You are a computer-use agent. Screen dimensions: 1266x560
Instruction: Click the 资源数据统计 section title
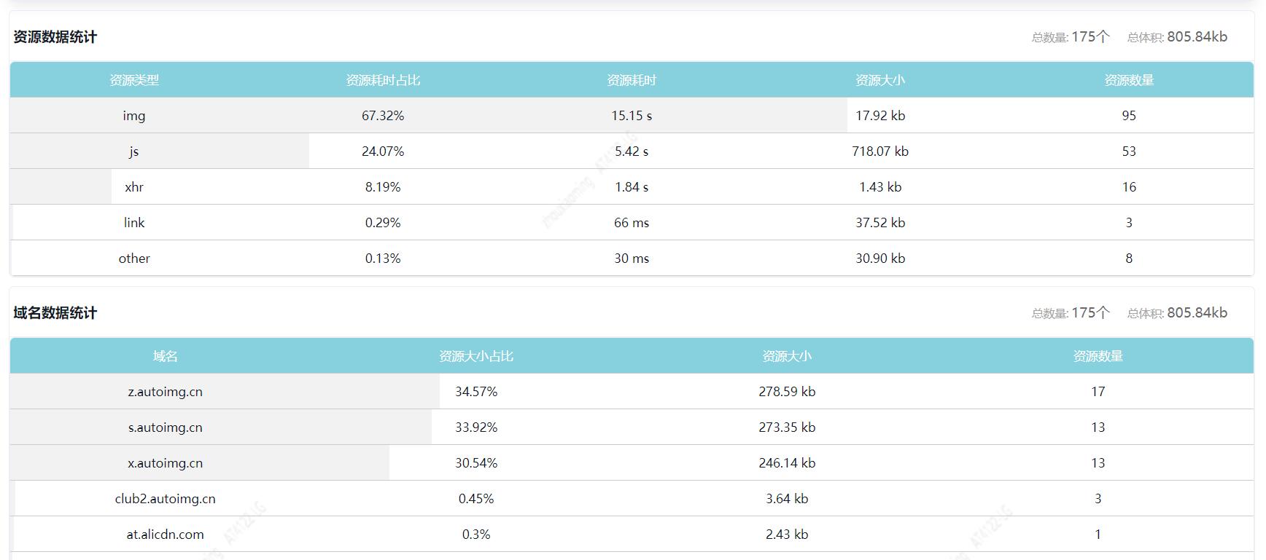pyautogui.click(x=55, y=37)
